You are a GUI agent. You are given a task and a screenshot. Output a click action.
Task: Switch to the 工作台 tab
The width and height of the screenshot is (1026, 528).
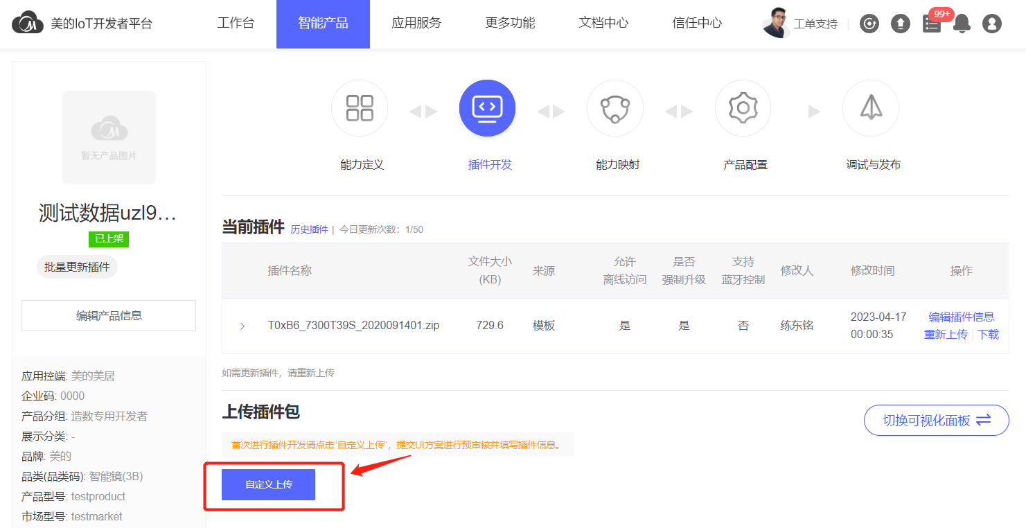coord(236,24)
